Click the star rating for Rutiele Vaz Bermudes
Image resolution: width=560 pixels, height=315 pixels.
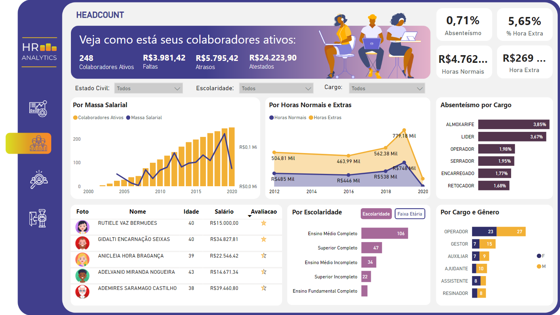click(x=264, y=223)
